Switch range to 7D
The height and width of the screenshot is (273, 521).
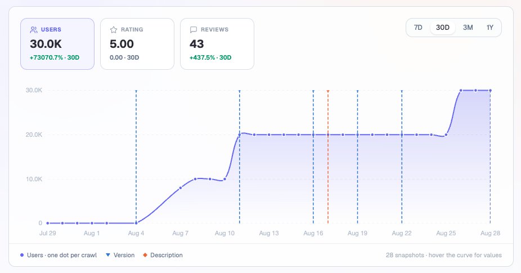[x=418, y=28]
